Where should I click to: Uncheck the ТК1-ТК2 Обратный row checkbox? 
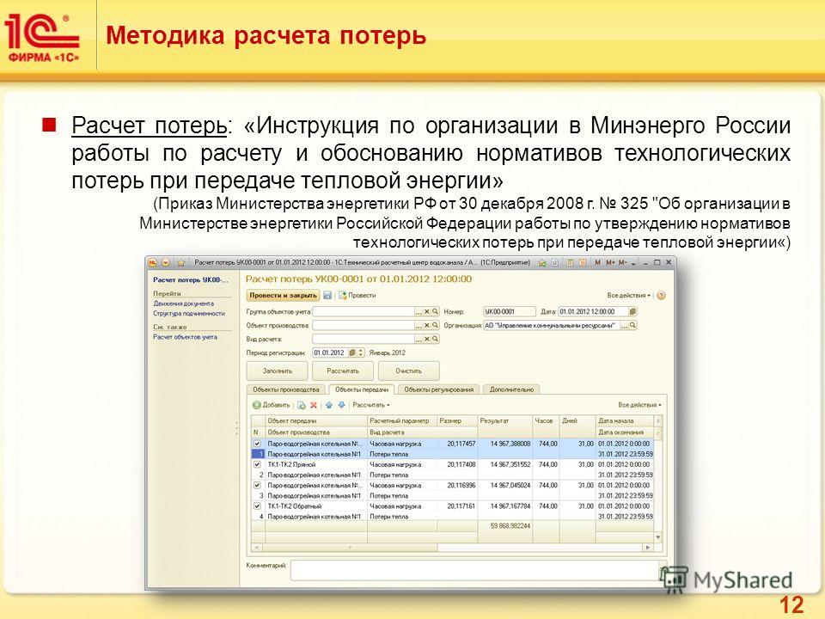[x=257, y=506]
